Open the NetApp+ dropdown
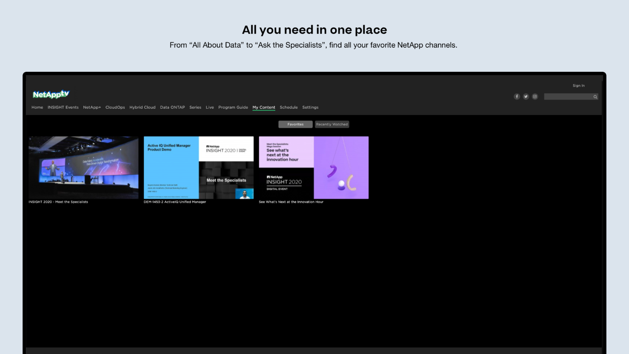The width and height of the screenshot is (629, 354). pyautogui.click(x=91, y=107)
